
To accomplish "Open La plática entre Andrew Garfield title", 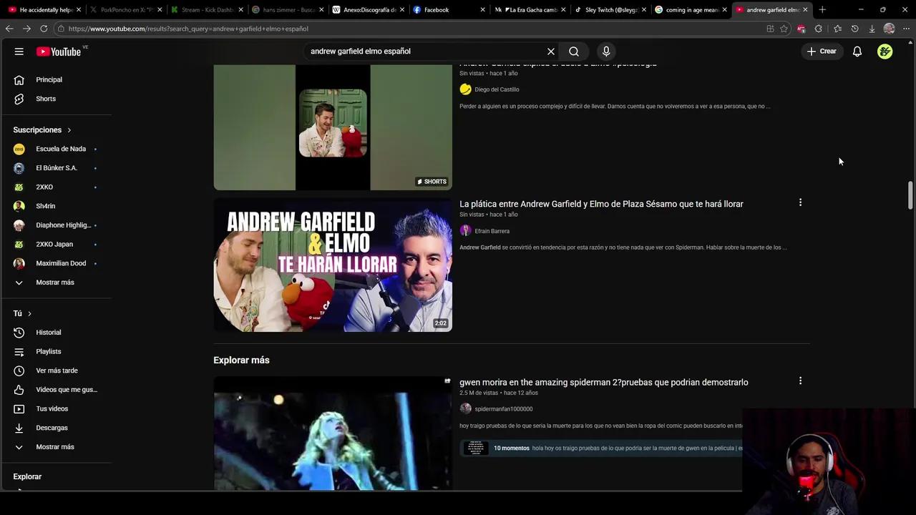I will tap(601, 204).
